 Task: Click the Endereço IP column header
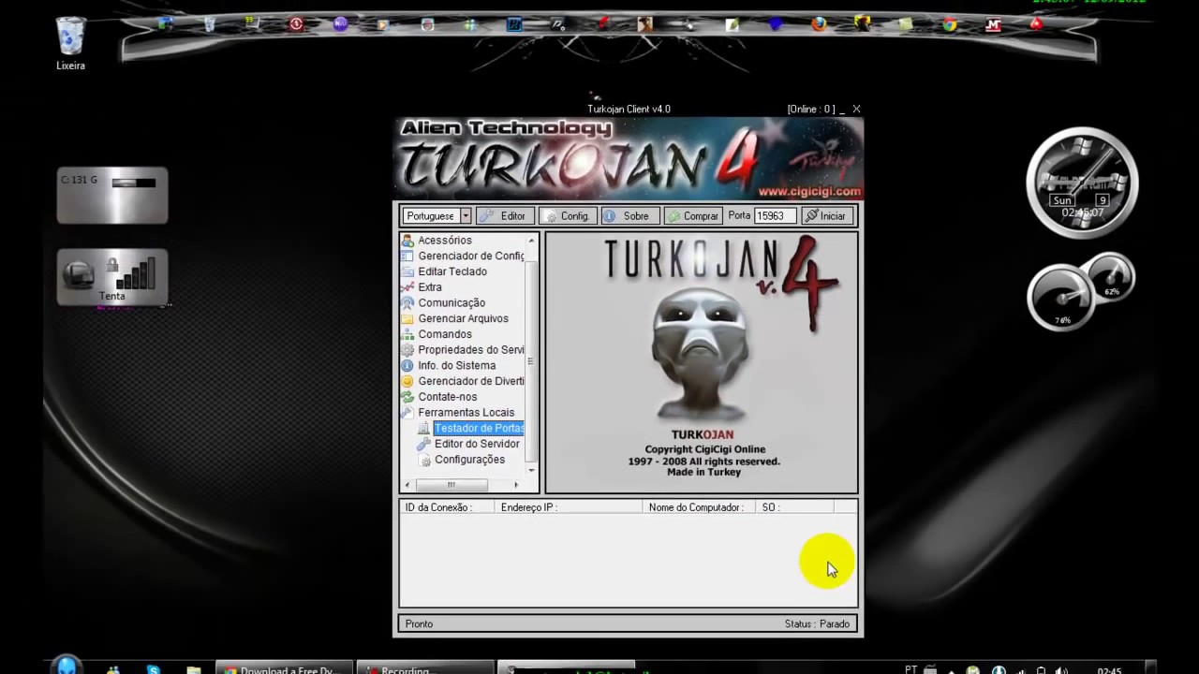tap(569, 507)
